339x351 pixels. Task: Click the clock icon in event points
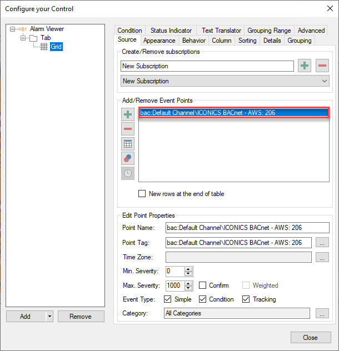pos(128,173)
